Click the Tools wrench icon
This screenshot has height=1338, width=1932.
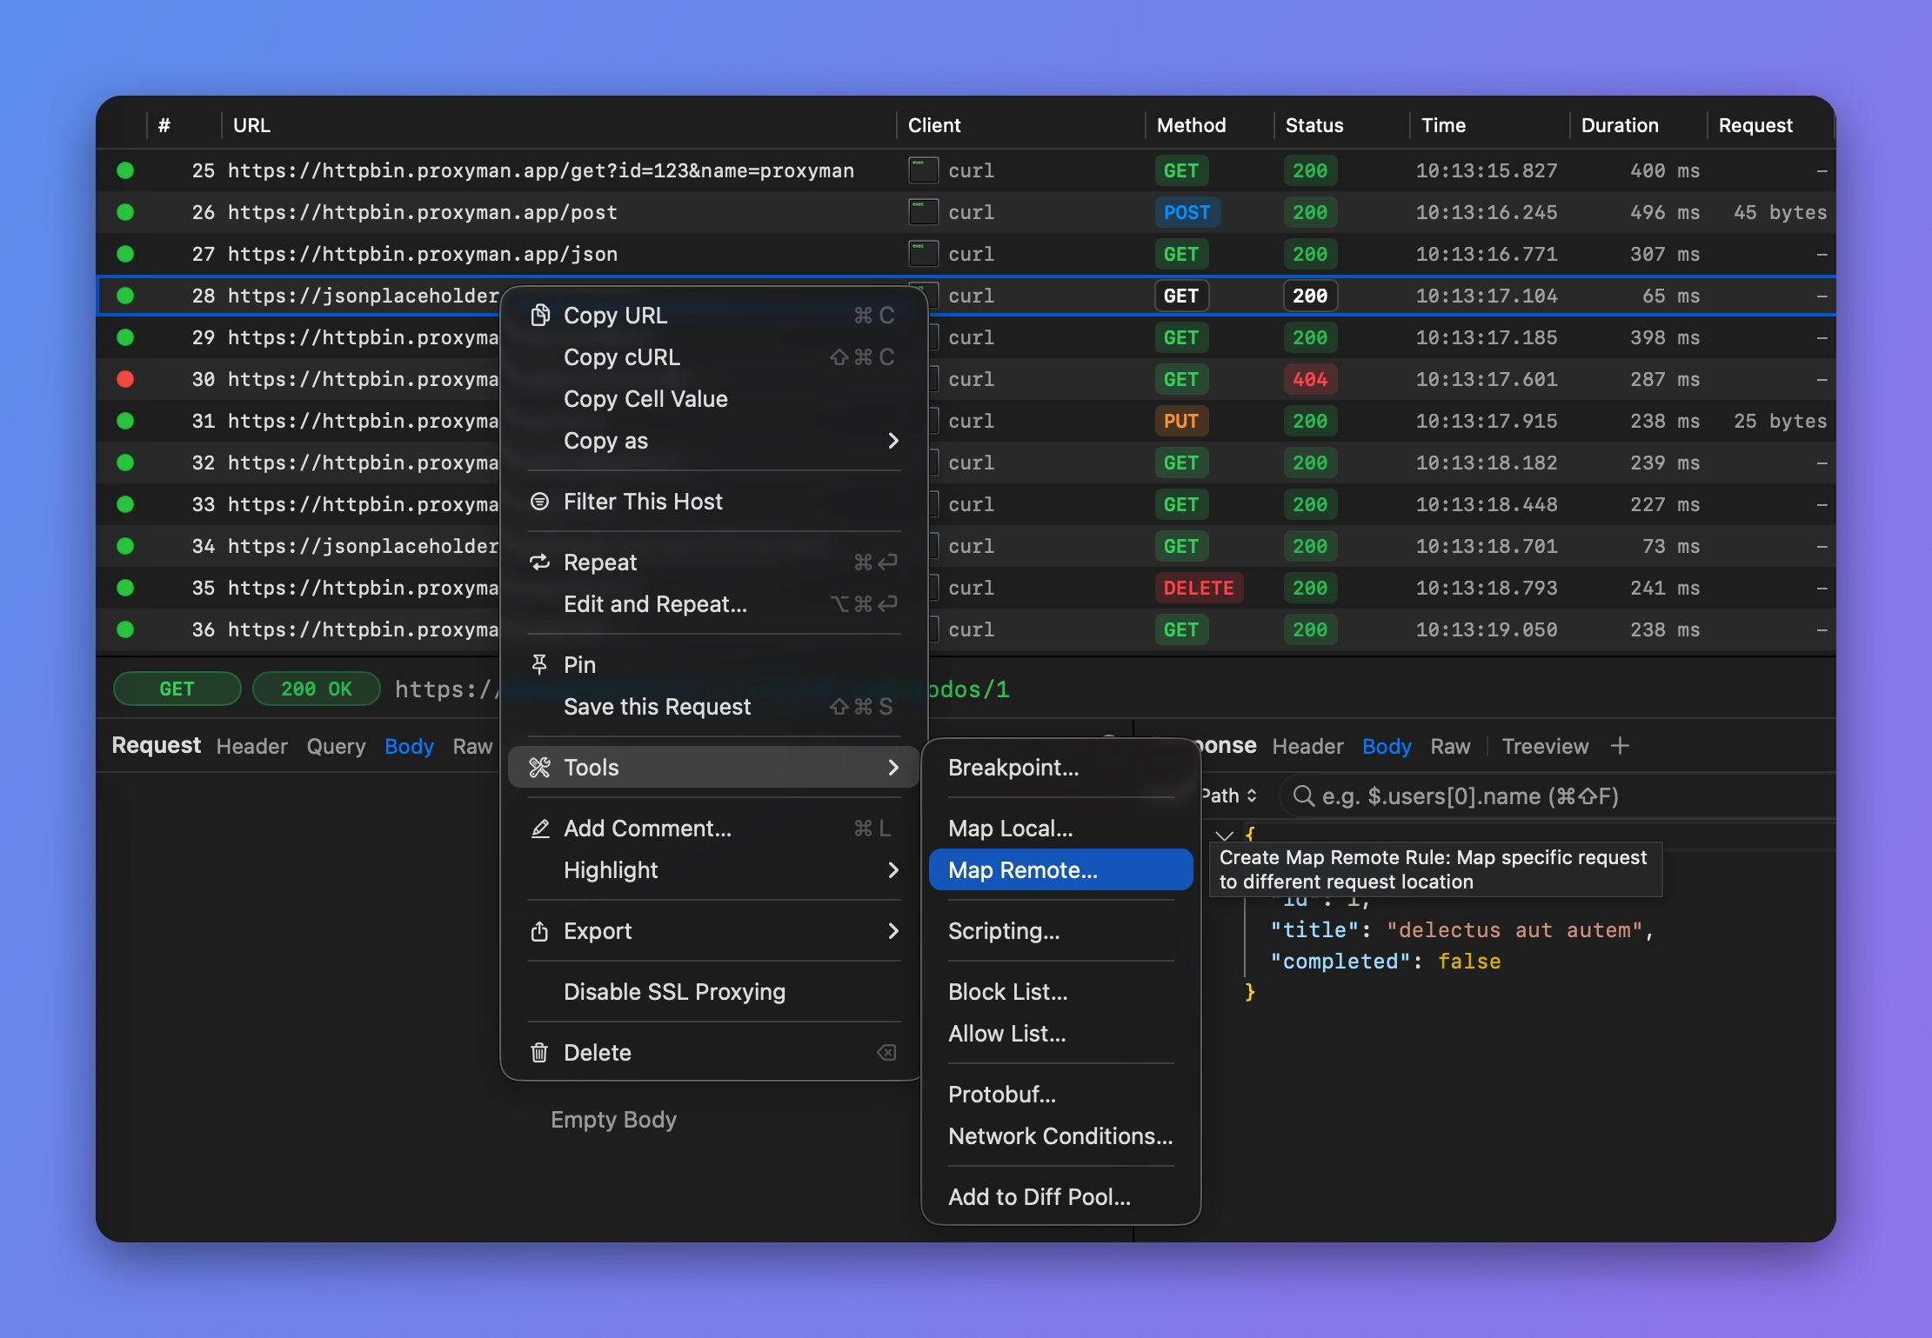539,768
